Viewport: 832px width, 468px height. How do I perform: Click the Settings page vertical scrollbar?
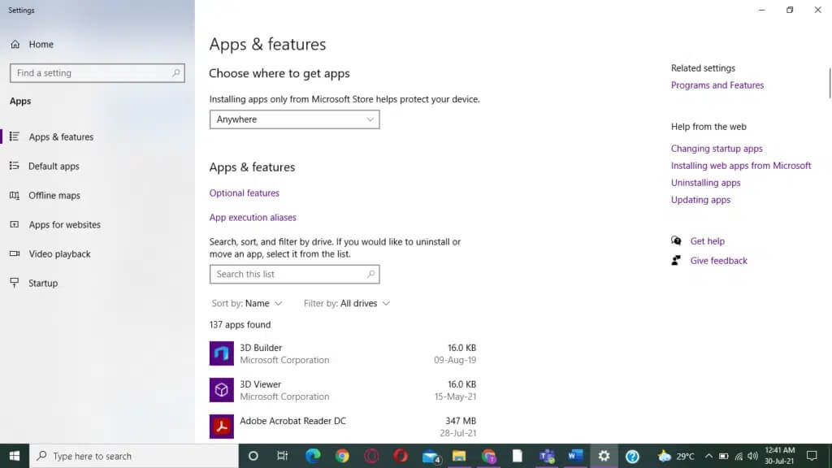point(830,84)
